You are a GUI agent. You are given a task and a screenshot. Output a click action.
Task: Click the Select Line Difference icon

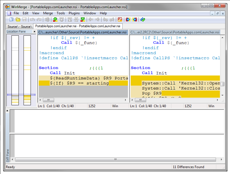click(x=47, y=20)
